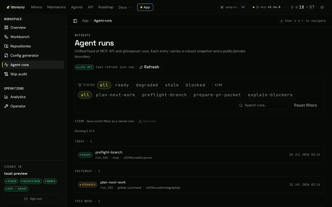Open Analytics under Operations
Viewport: 332px width, 207px height.
pyautogui.click(x=33, y=97)
